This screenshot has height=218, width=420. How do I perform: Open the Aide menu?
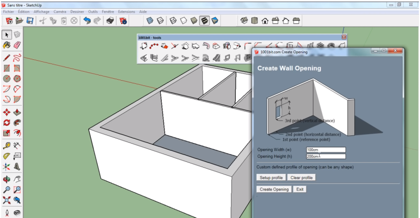pyautogui.click(x=143, y=12)
